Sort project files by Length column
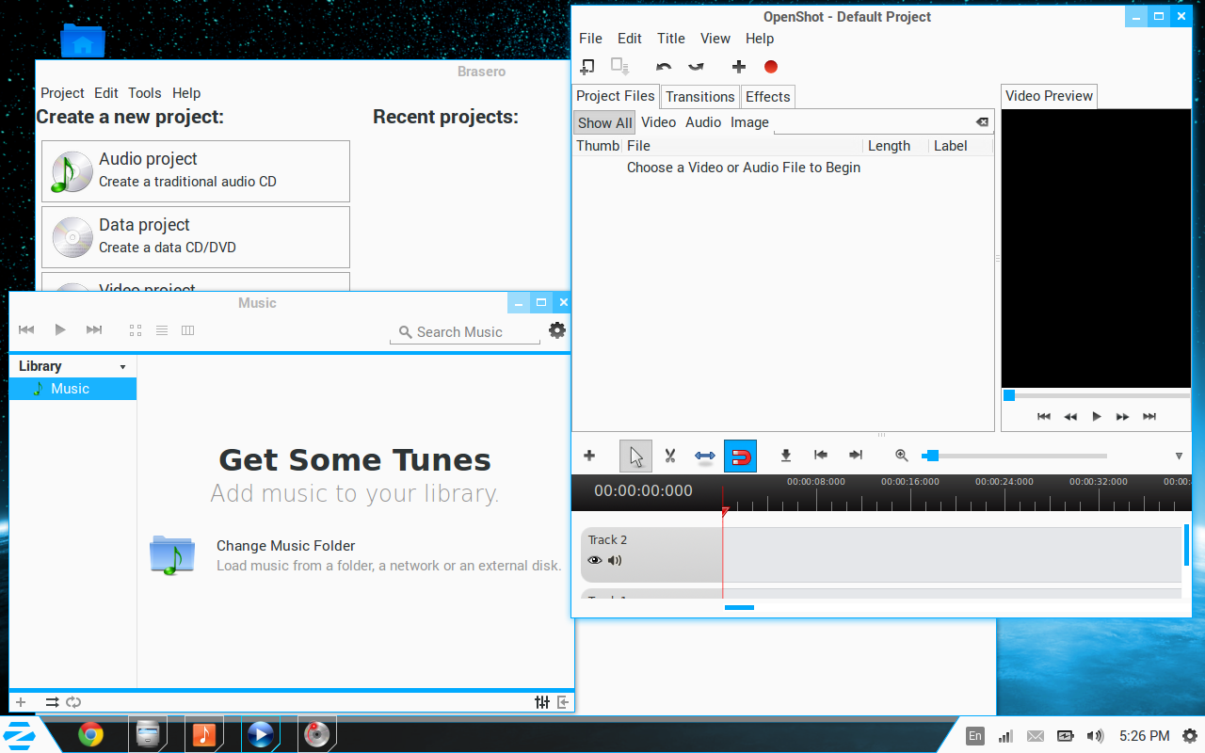Viewport: 1205px width, 753px height. tap(895, 146)
